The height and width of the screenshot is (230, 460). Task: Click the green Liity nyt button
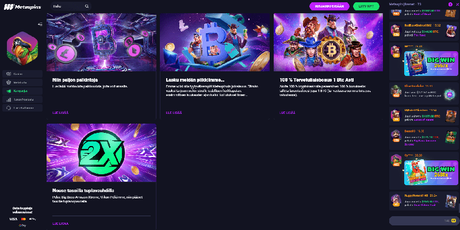pyautogui.click(x=366, y=6)
